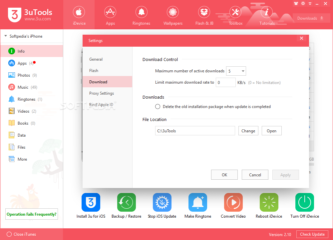
Task: Click the Apply button
Action: click(285, 175)
